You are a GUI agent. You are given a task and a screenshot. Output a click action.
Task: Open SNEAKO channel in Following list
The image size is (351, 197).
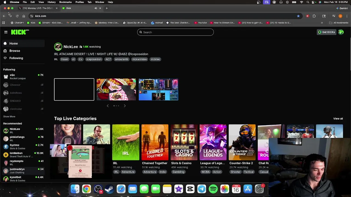point(23,101)
